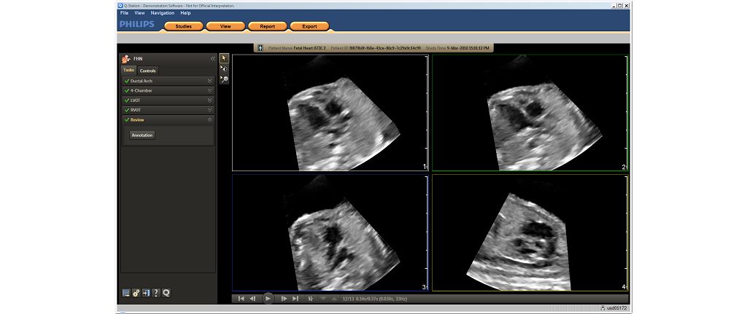The width and height of the screenshot is (747, 314).
Task: Select the arrow pointer tool
Action: click(x=224, y=58)
